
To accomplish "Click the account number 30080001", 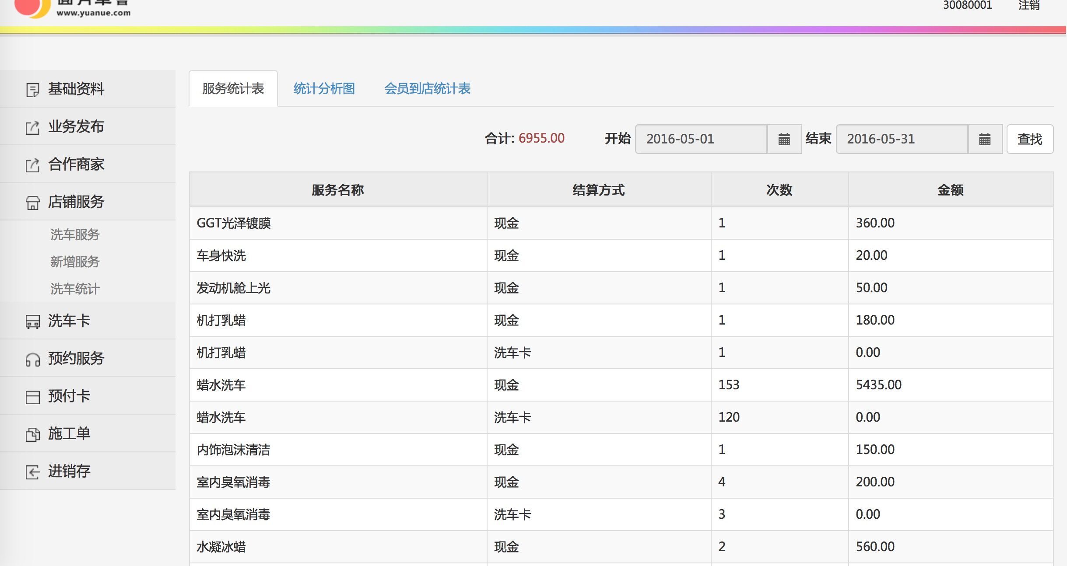I will tap(967, 5).
